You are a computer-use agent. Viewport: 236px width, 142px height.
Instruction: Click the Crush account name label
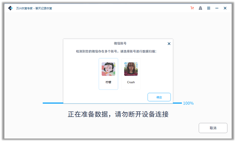pos(131,82)
